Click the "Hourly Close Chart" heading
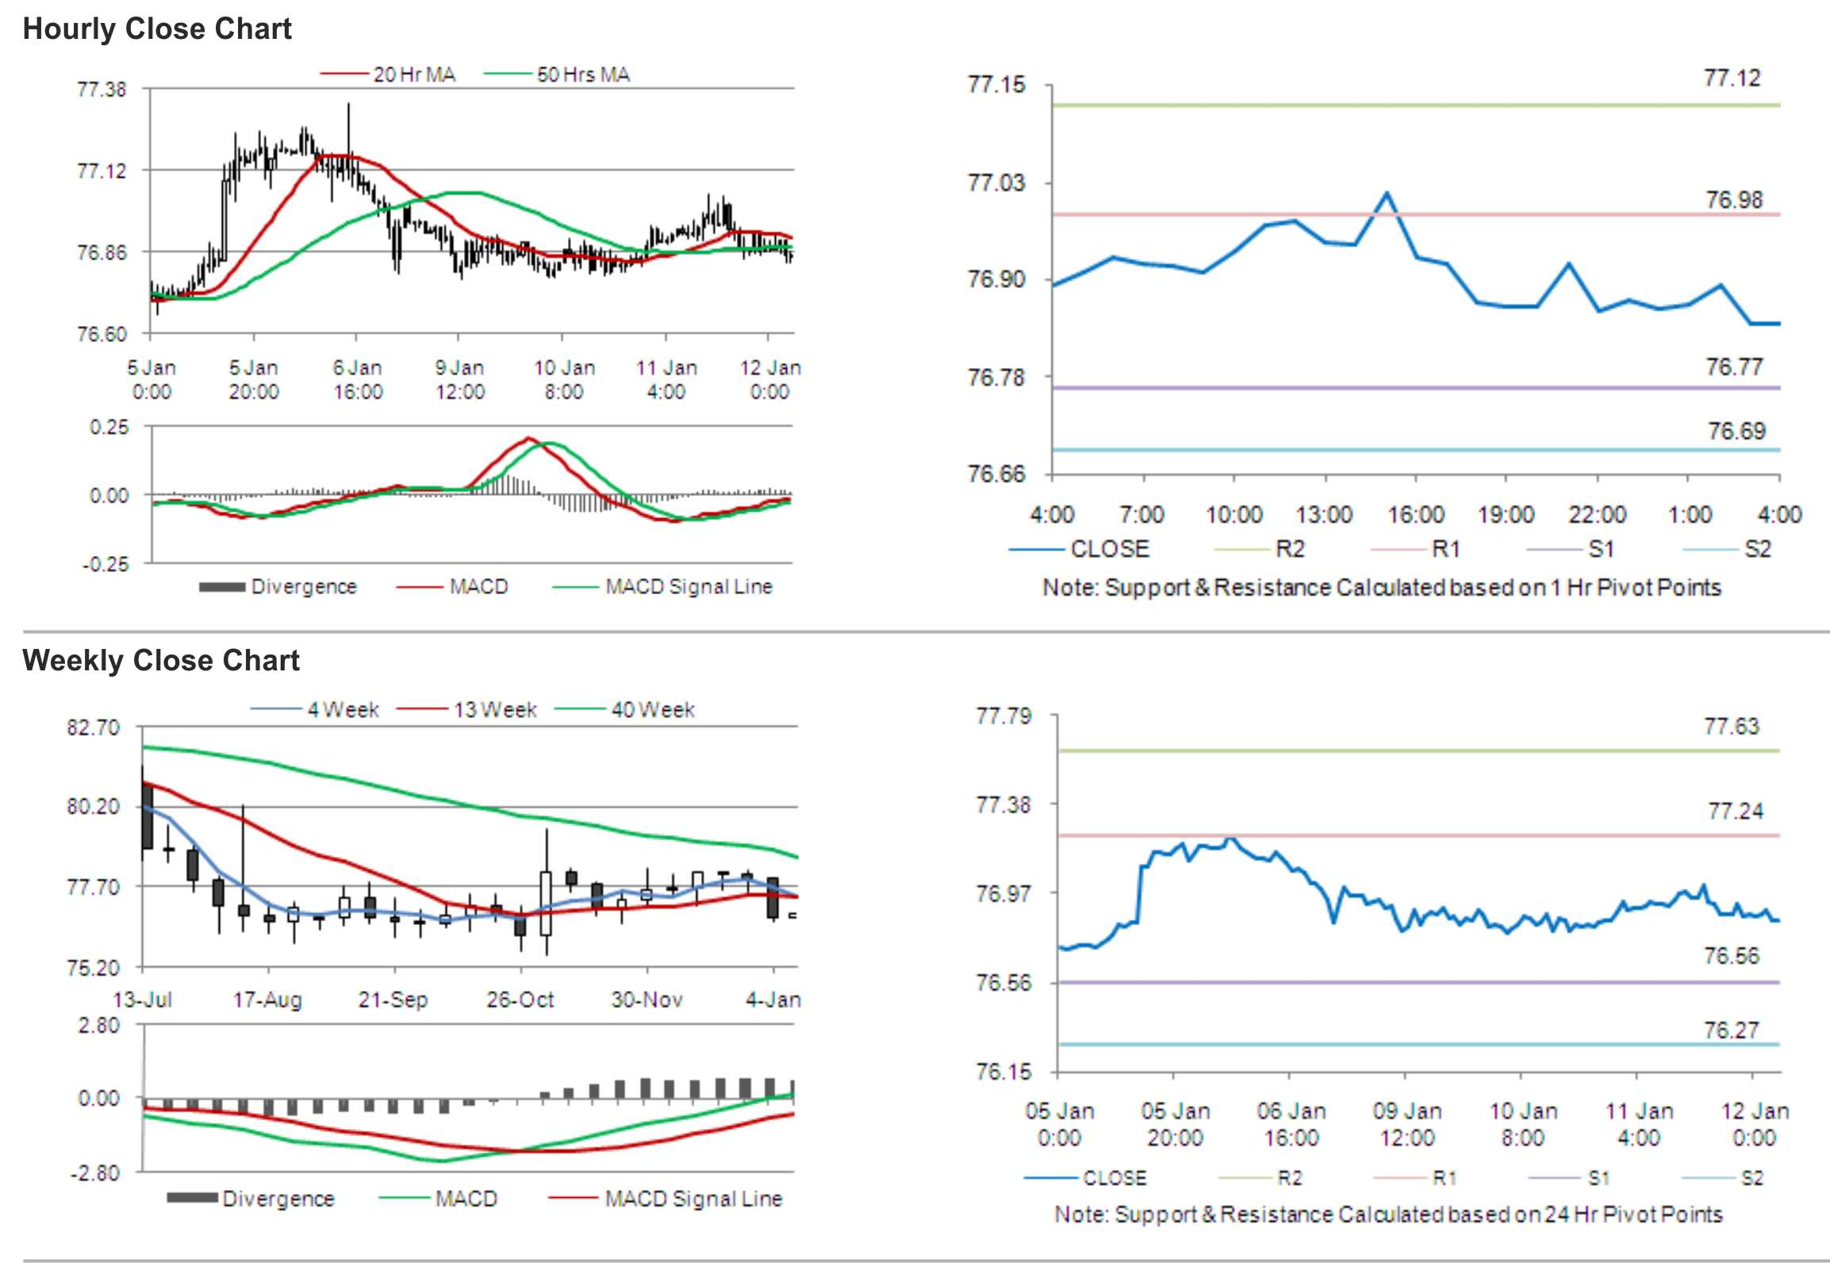The height and width of the screenshot is (1263, 1830). click(x=157, y=29)
